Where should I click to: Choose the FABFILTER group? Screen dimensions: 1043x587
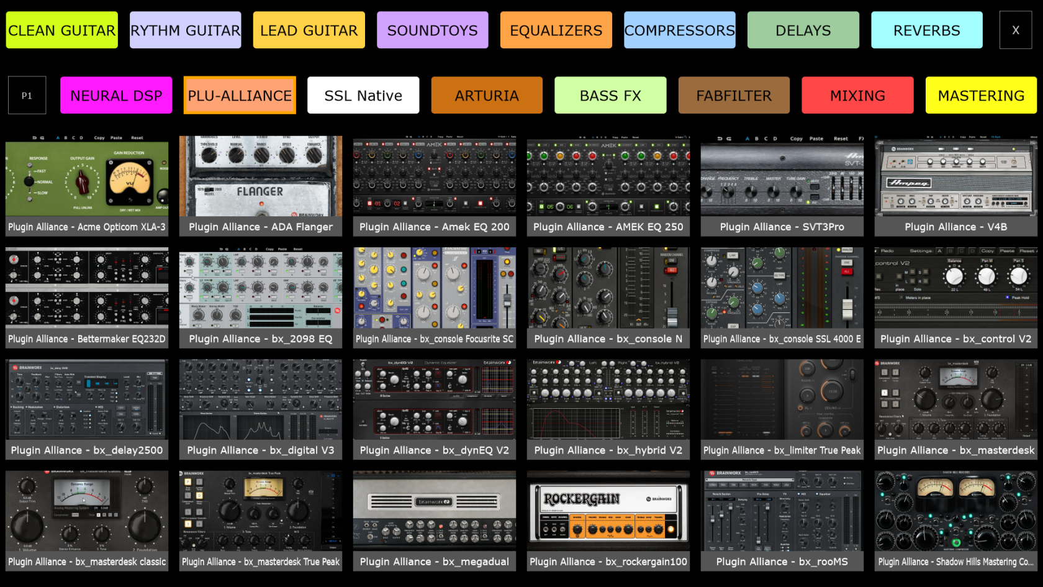coord(734,95)
